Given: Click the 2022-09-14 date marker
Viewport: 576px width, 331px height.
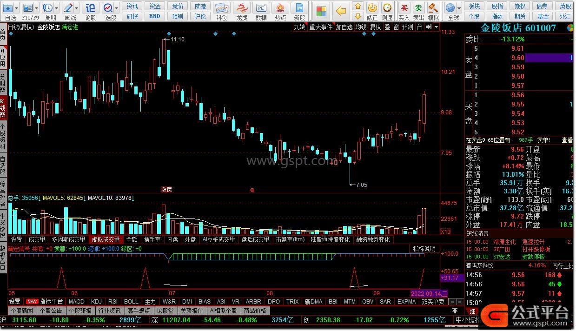Looking at the screenshot, I should pyautogui.click(x=429, y=293).
